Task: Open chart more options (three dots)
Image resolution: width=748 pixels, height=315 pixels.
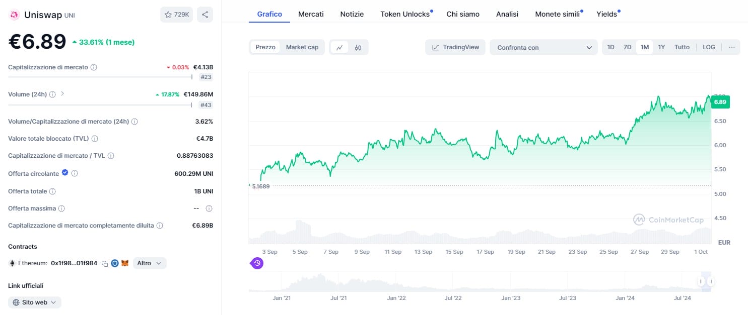Action: point(731,47)
